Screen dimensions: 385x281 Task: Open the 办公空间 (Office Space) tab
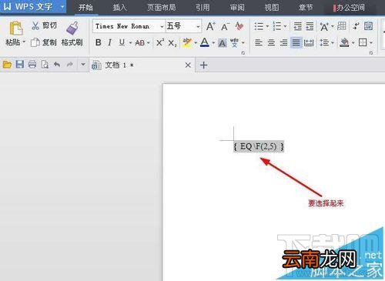pyautogui.click(x=349, y=8)
